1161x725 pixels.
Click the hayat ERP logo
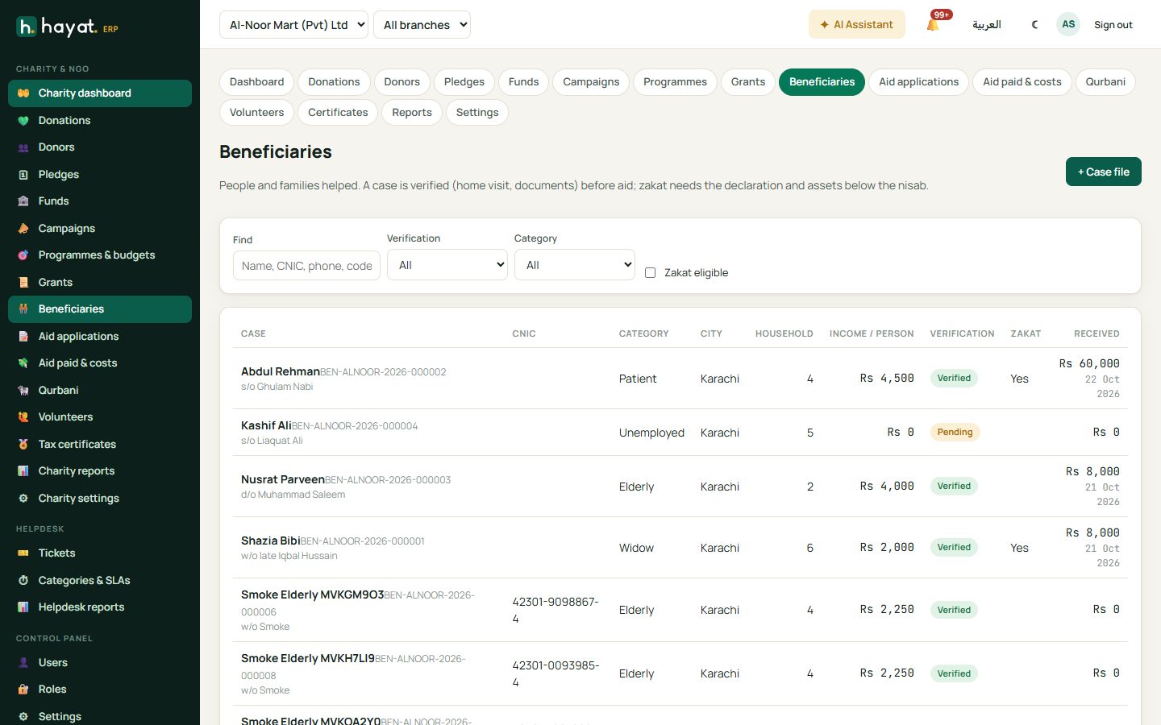(68, 27)
